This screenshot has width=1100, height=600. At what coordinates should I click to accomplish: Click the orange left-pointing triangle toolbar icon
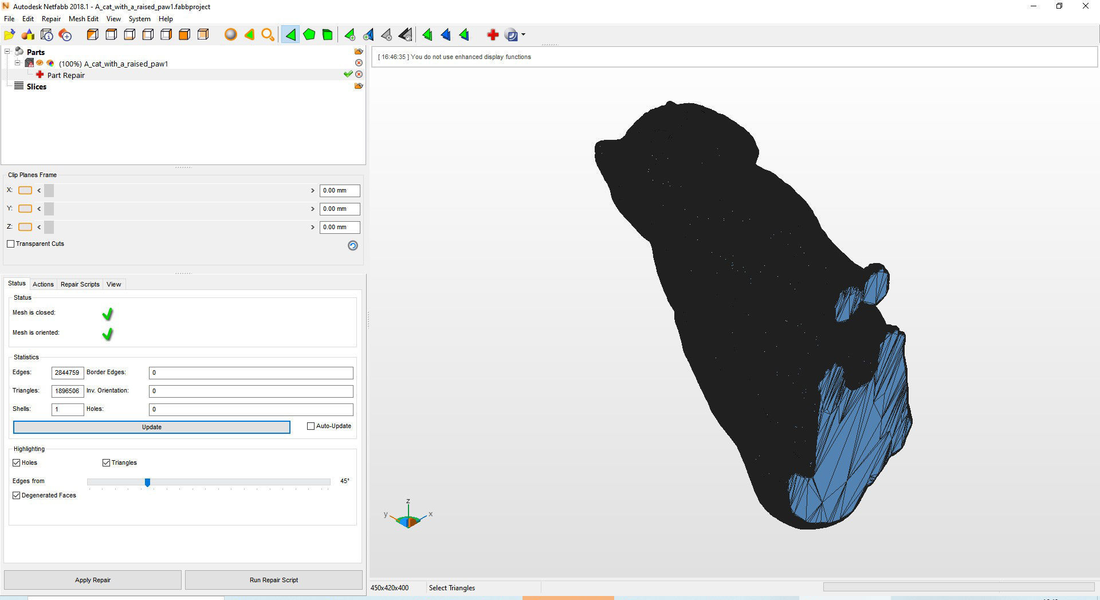click(x=249, y=35)
